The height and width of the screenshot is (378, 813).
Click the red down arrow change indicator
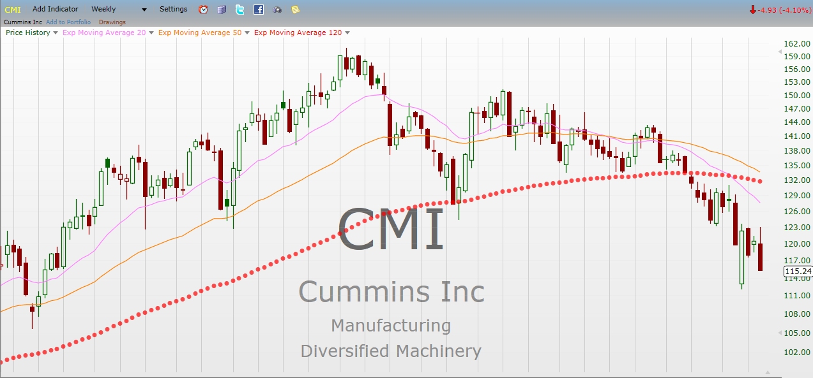coord(753,10)
